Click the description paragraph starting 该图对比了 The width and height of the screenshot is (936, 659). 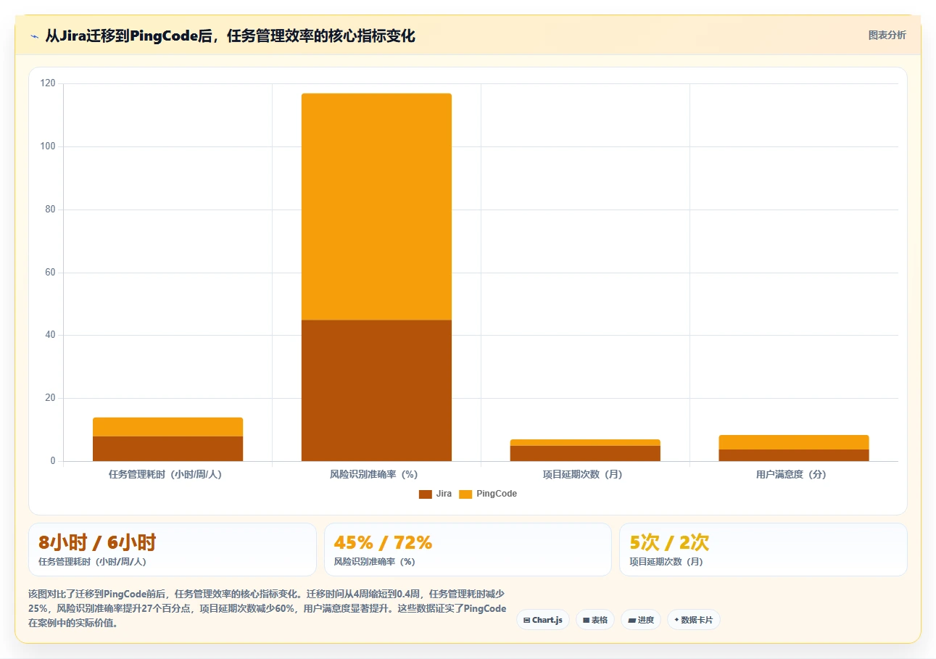point(267,609)
